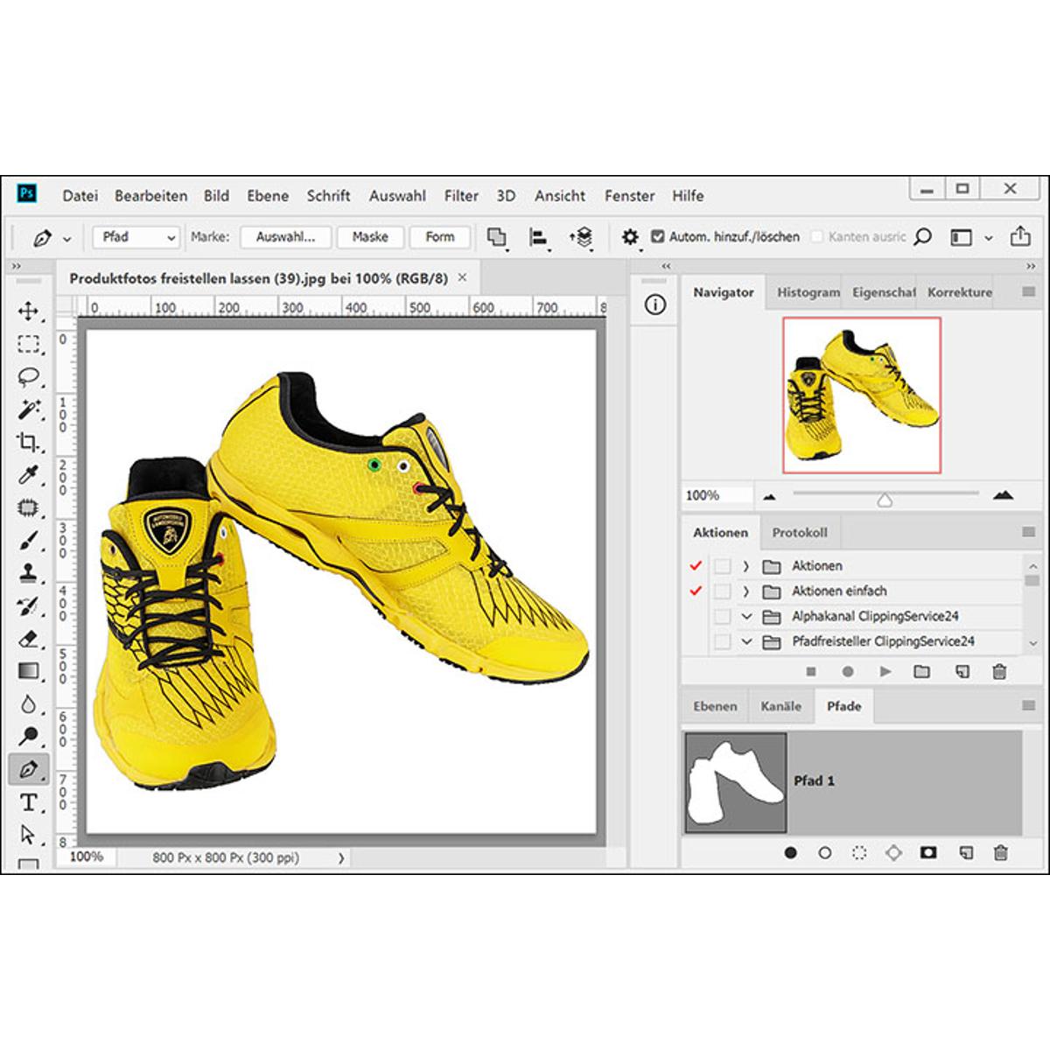The image size is (1050, 1050).
Task: Select the Gradient tool
Action: tap(28, 671)
